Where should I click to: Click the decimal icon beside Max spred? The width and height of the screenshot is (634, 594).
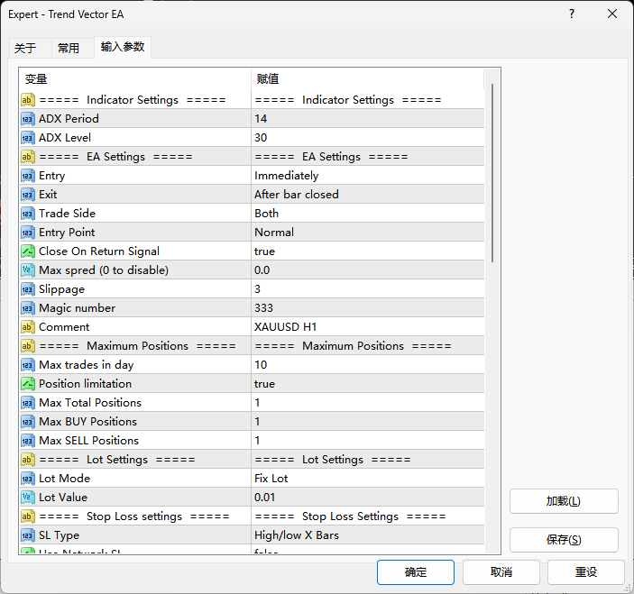28,270
